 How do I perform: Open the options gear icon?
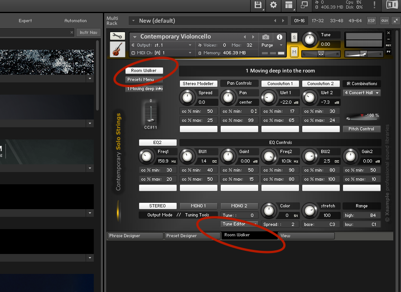pos(273,5)
